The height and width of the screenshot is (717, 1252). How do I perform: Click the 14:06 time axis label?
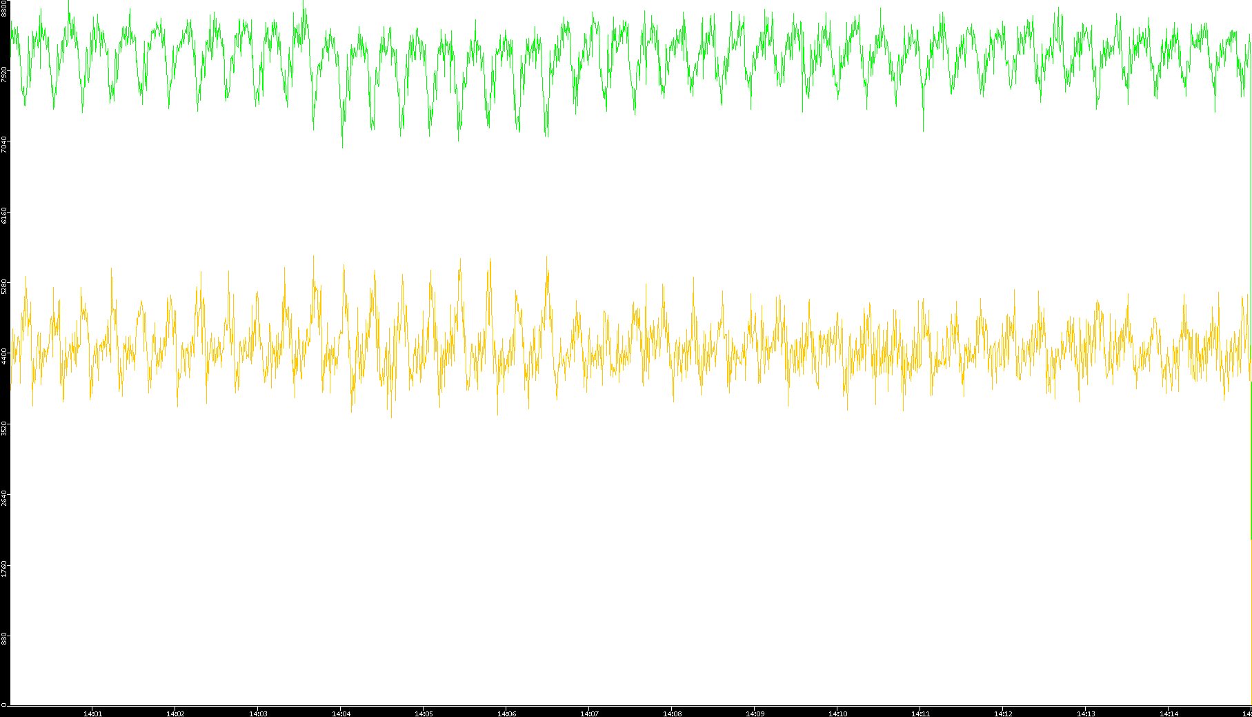(506, 714)
